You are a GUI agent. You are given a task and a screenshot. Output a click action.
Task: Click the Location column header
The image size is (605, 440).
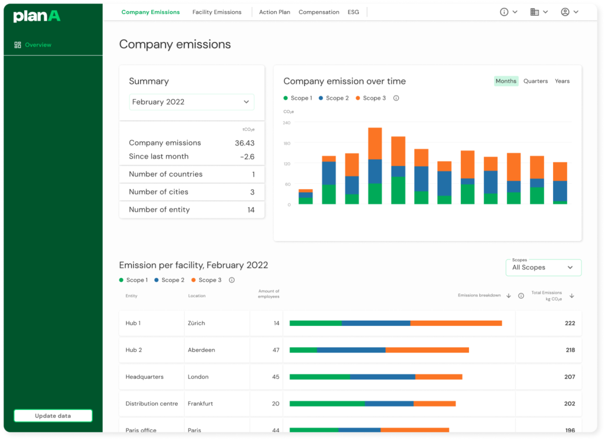(x=197, y=296)
